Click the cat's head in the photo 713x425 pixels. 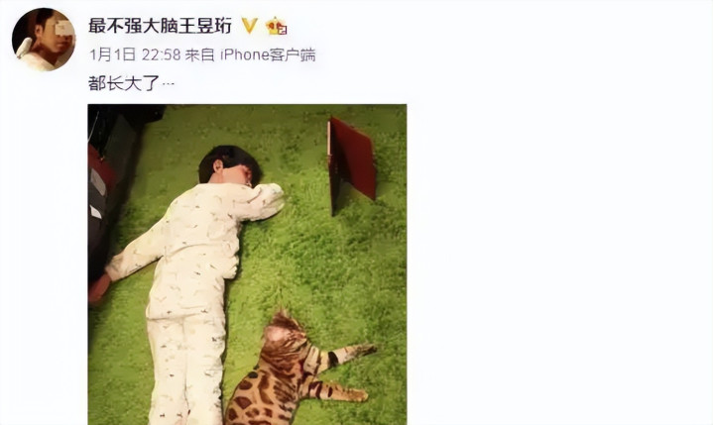286,334
